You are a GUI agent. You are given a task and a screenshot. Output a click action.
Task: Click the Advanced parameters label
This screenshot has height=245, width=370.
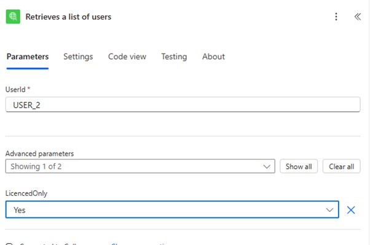39,153
